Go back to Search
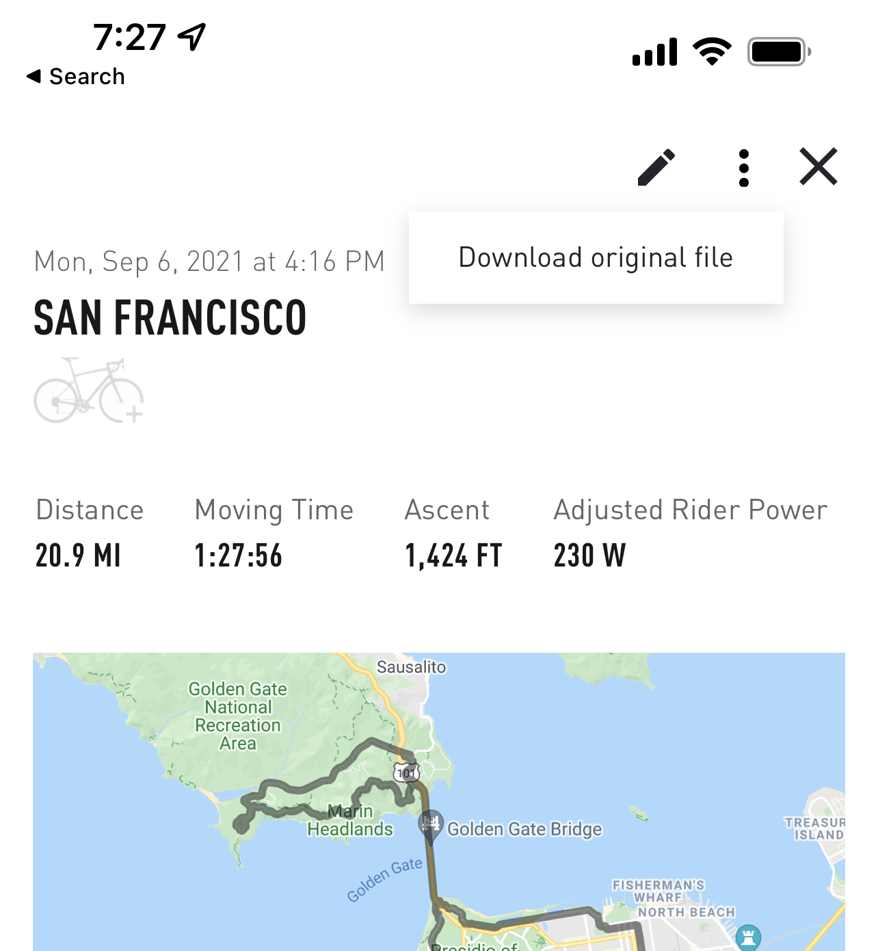 (x=76, y=76)
